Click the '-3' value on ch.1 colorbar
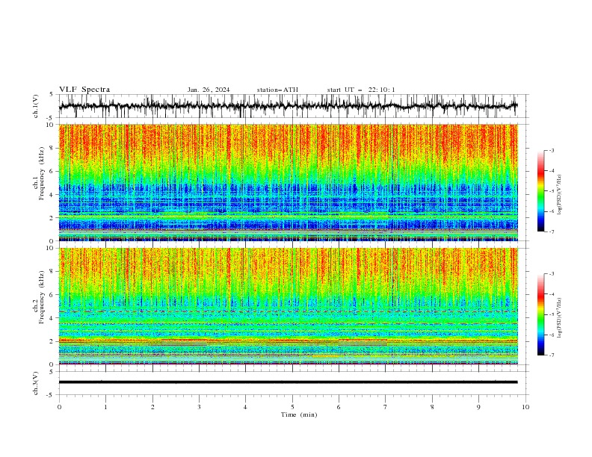592x457 pixels. [x=551, y=150]
